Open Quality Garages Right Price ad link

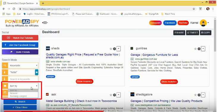point(83,56)
